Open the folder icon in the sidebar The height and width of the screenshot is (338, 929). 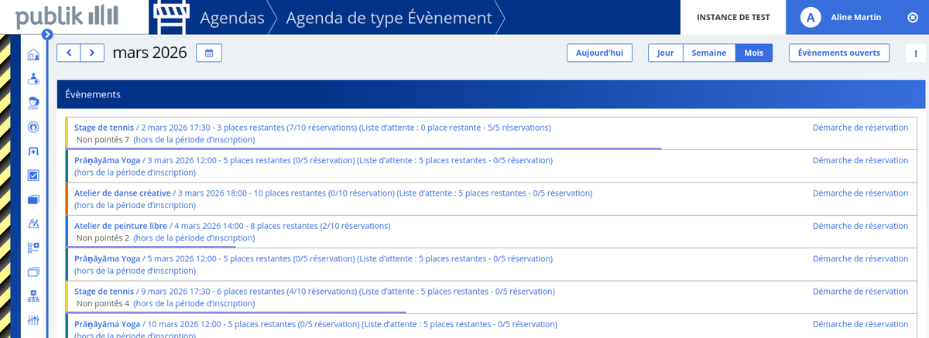(33, 200)
